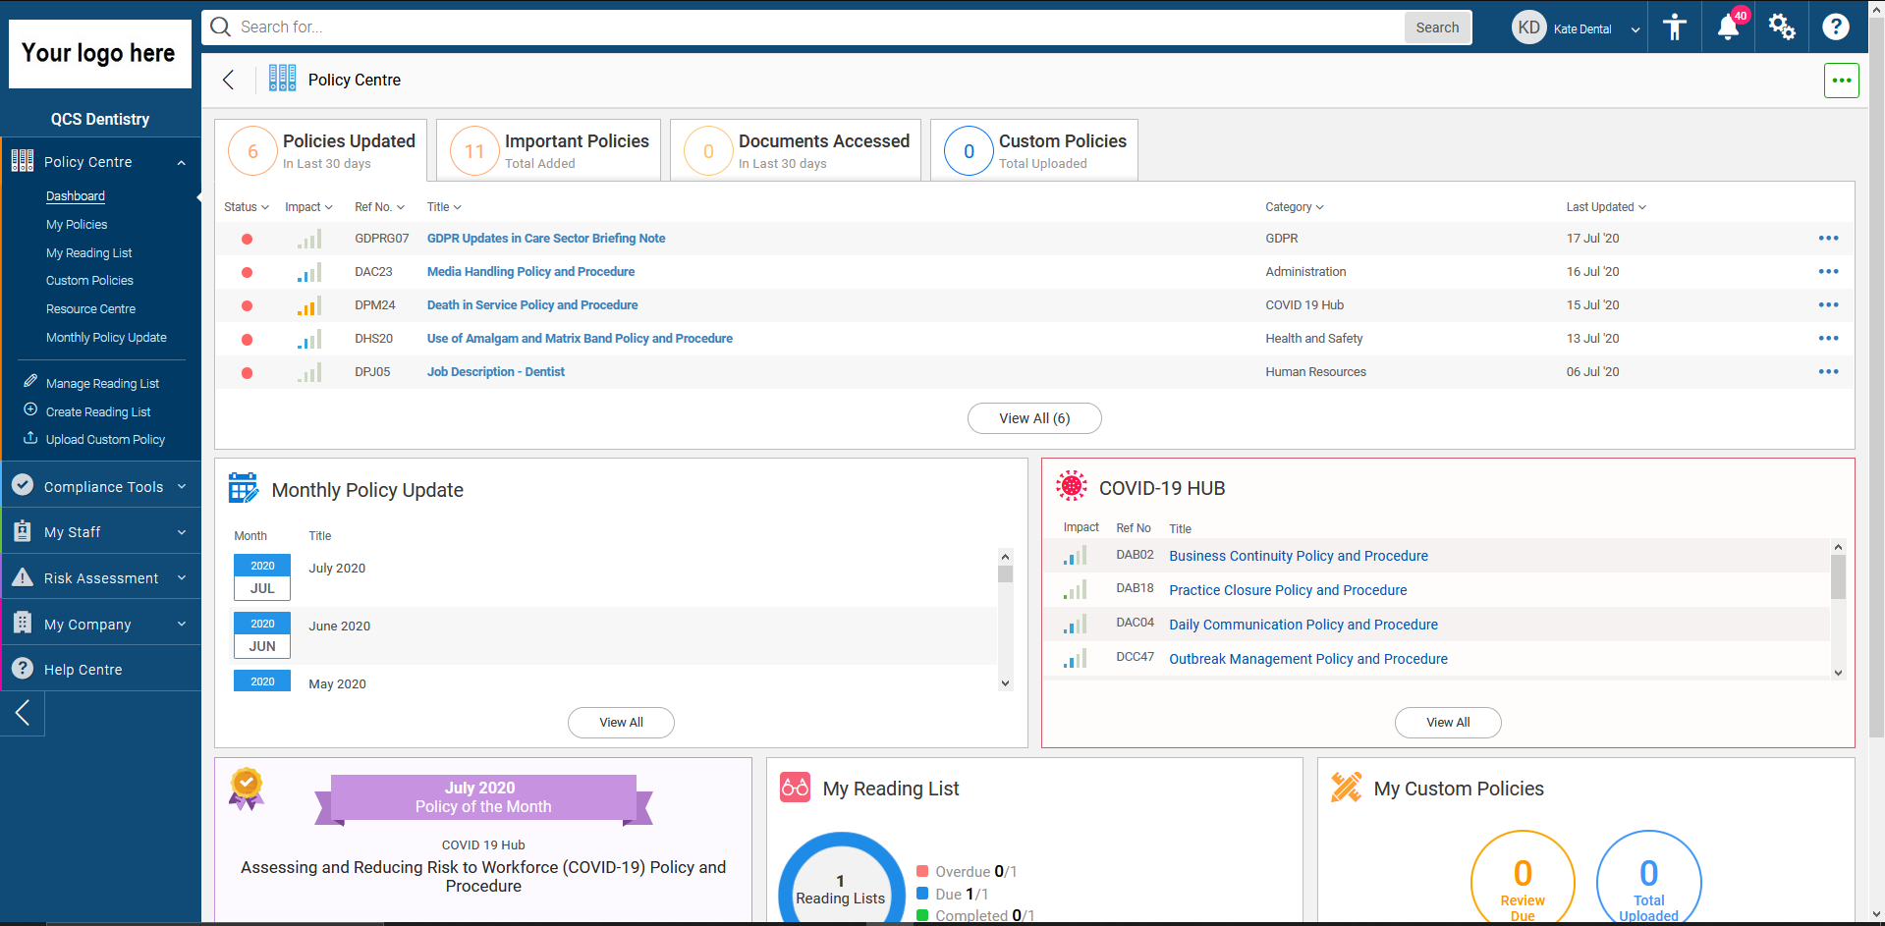Click the COVID-19 Hub virus icon
Viewport: 1885px width, 926px height.
[x=1071, y=485]
